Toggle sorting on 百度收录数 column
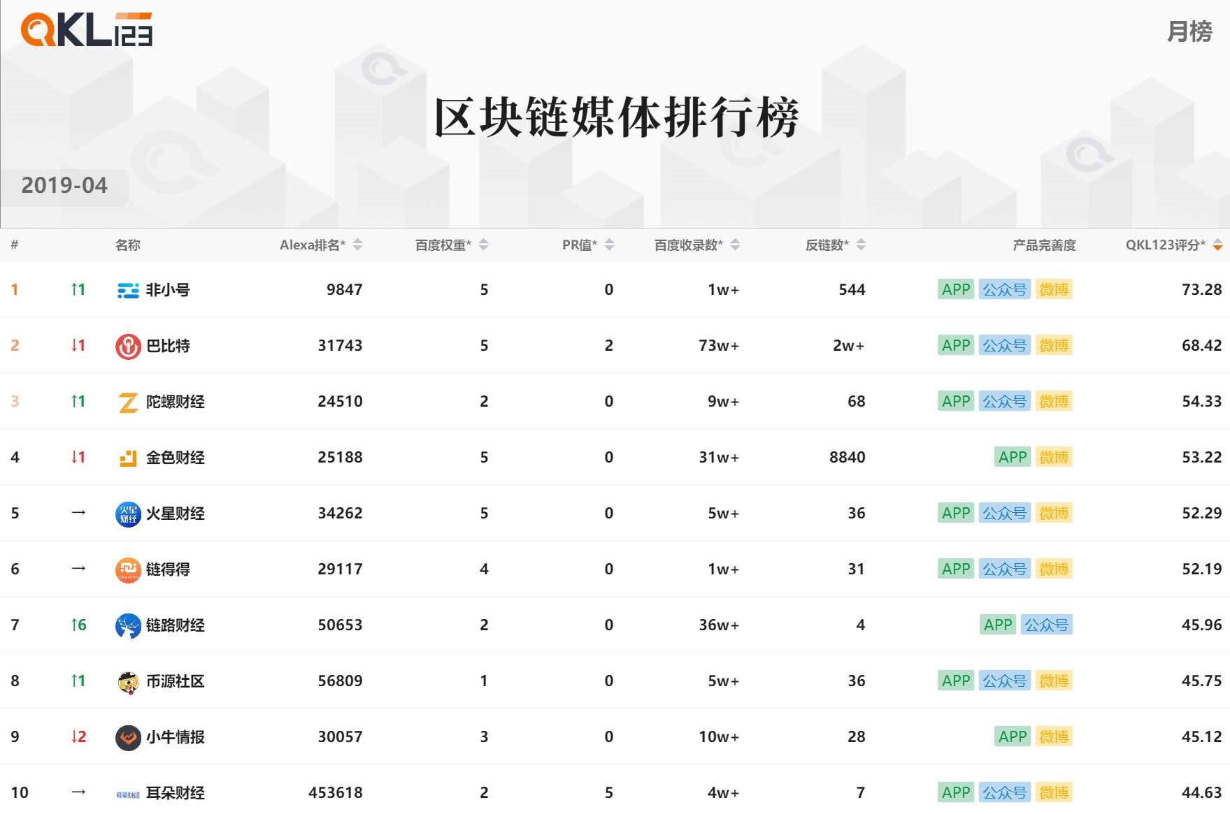Image resolution: width=1230 pixels, height=814 pixels. 735,245
